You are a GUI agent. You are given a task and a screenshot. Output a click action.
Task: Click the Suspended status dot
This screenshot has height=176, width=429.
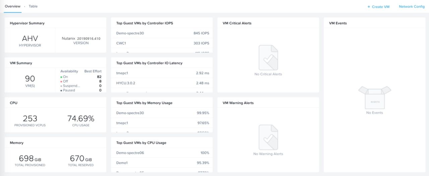point(61,86)
